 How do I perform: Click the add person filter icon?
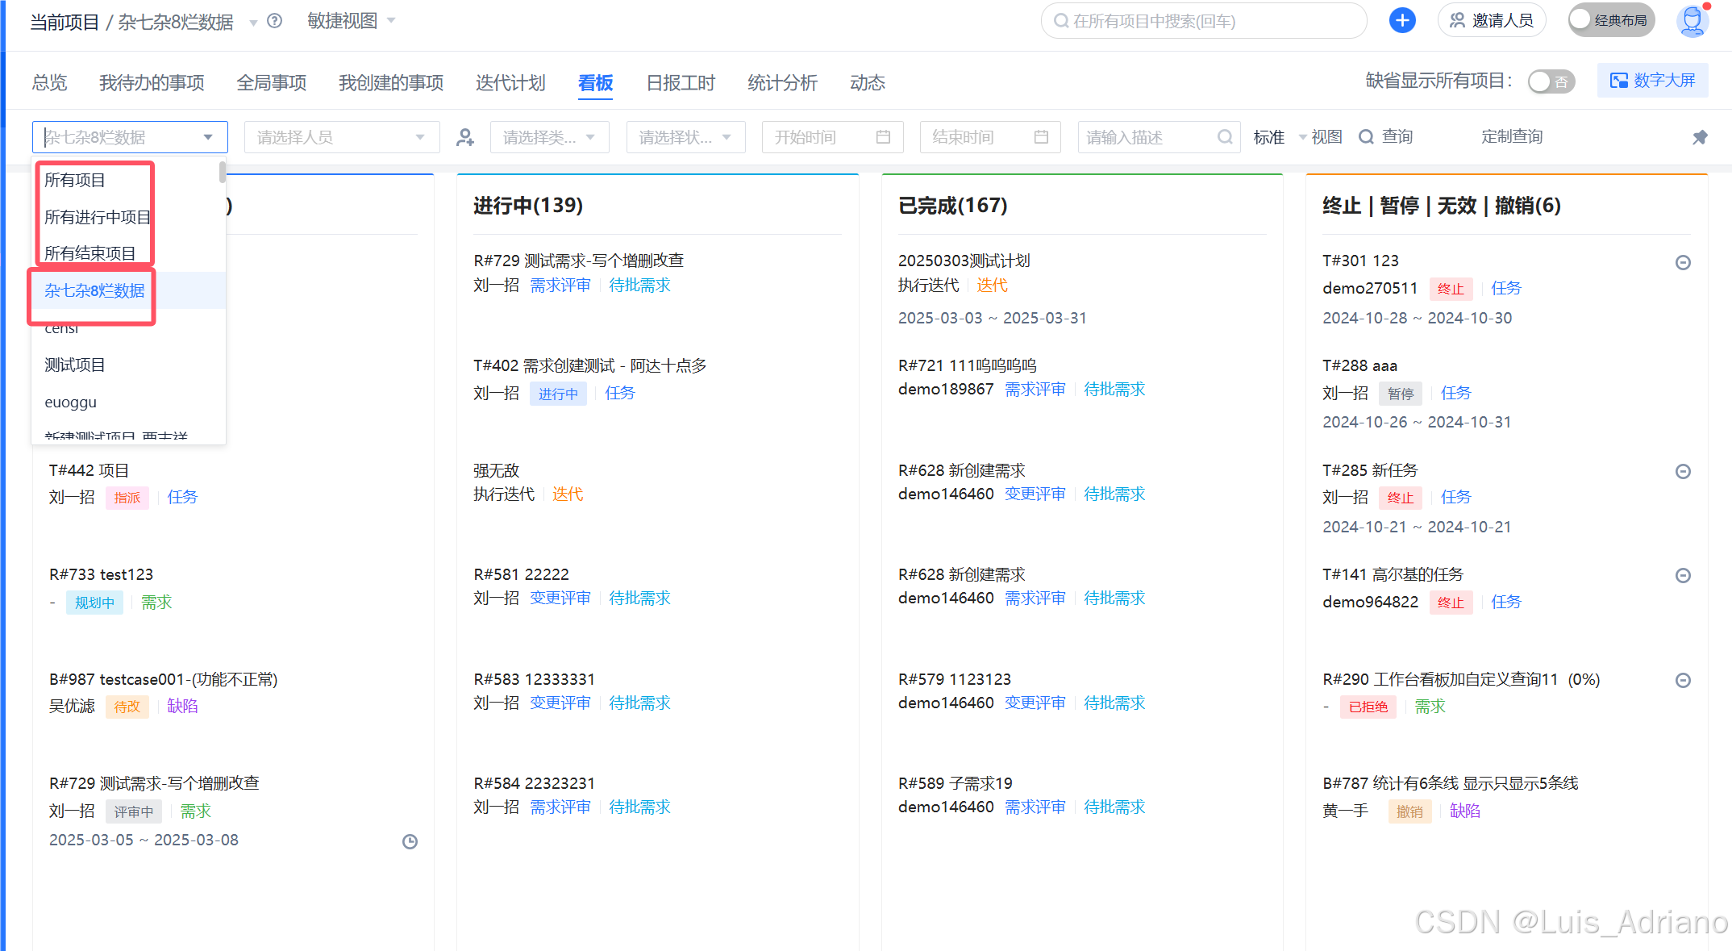465,138
